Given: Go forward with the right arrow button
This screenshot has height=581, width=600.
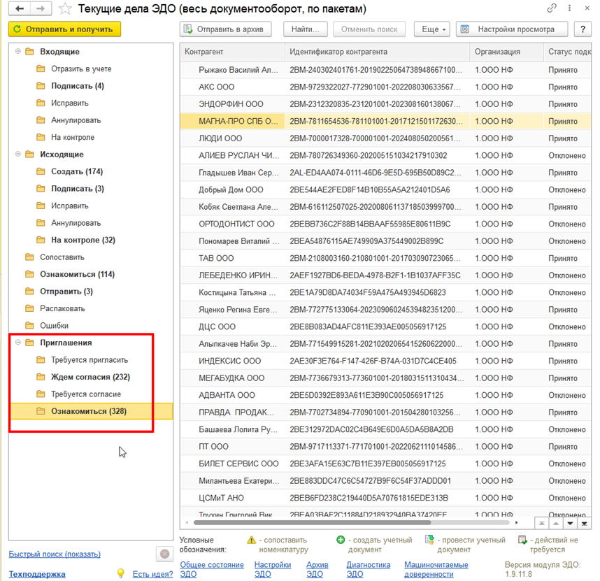Looking at the screenshot, I should (41, 8).
